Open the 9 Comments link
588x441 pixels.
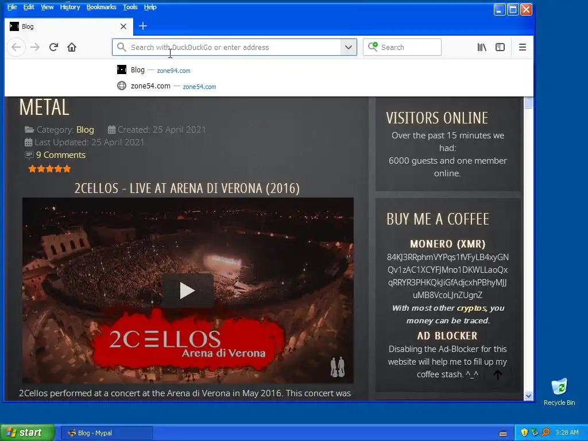tap(61, 155)
